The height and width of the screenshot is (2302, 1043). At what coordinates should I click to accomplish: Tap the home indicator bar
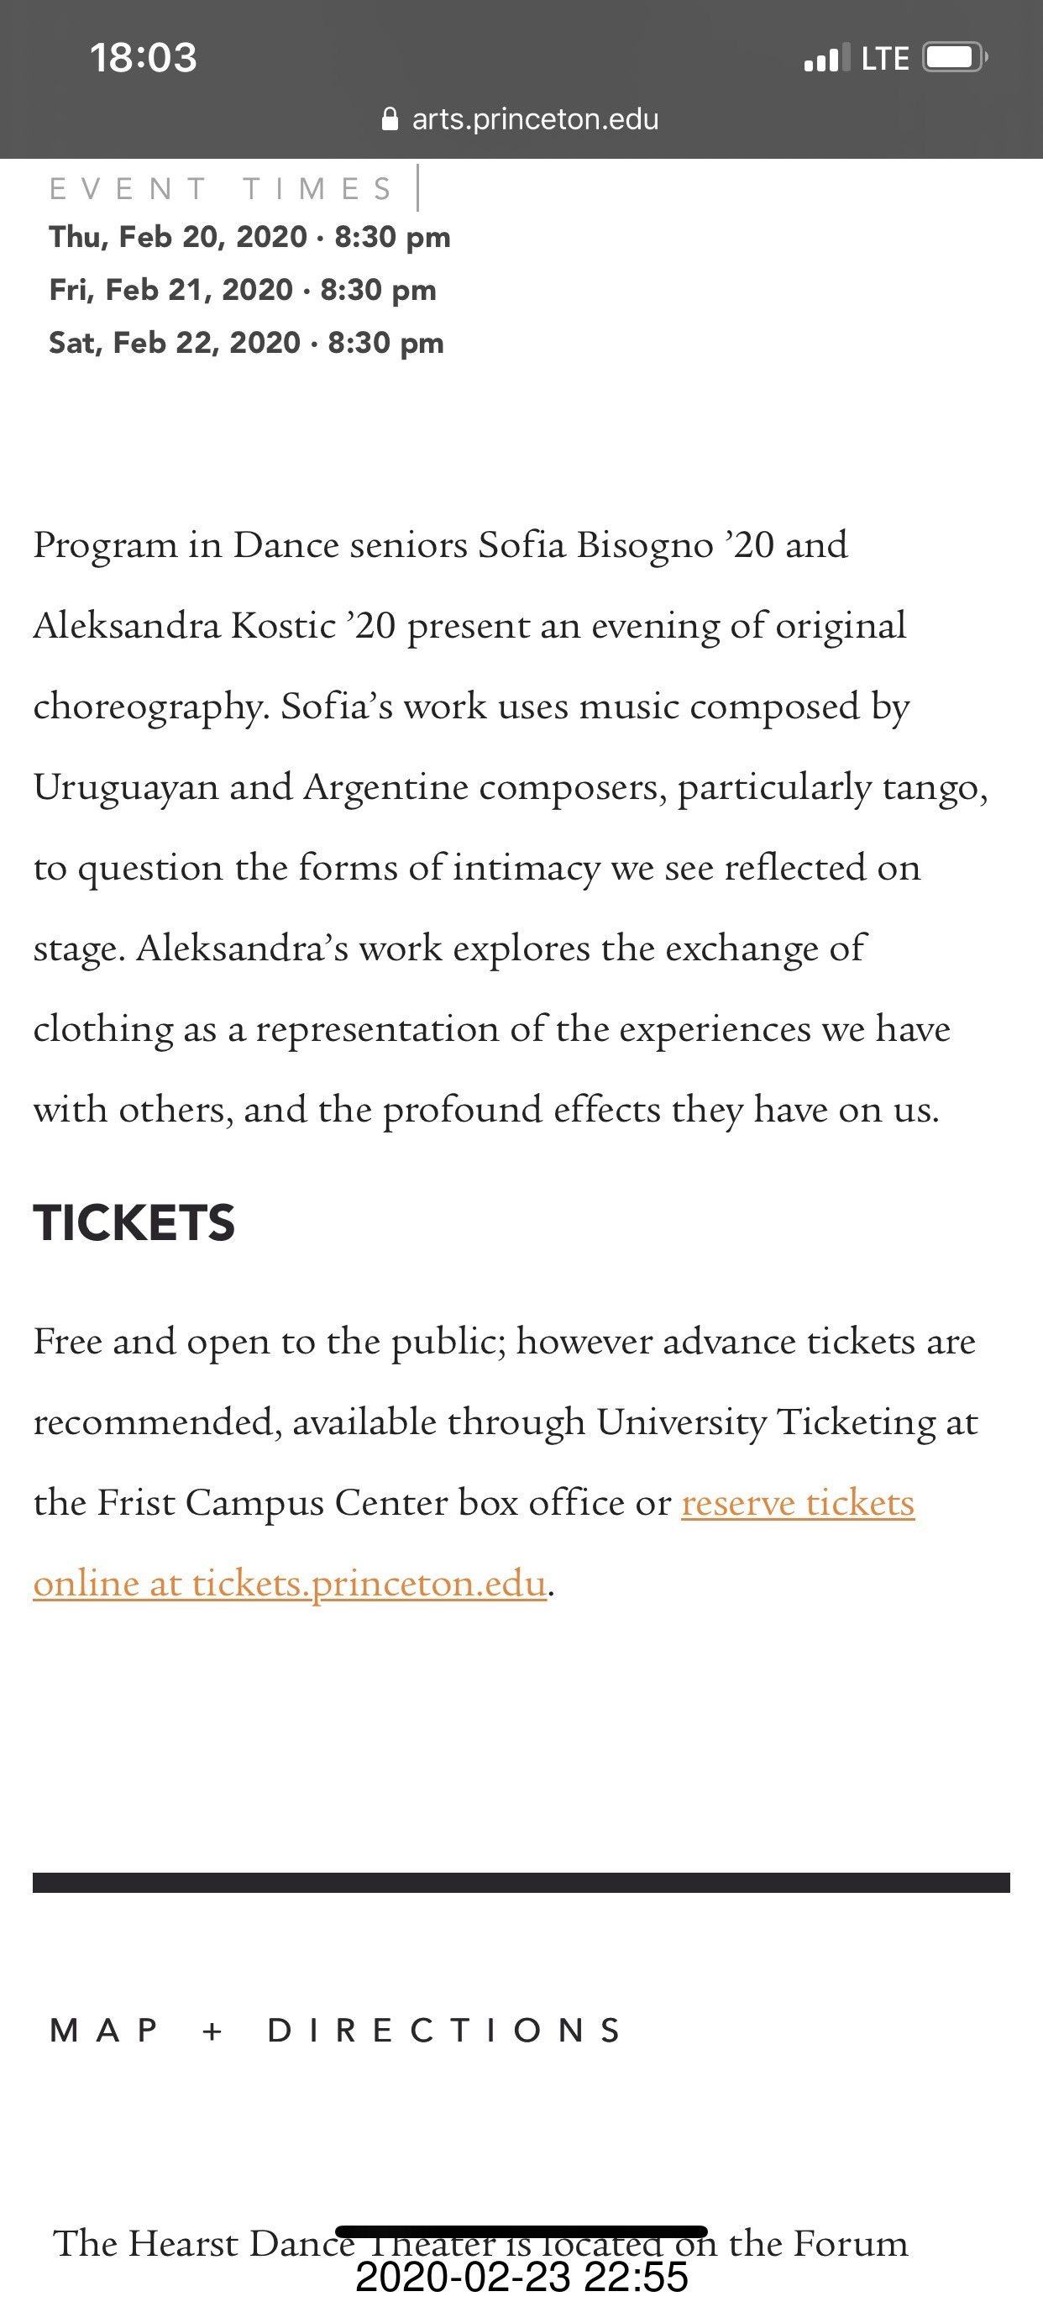click(521, 2231)
